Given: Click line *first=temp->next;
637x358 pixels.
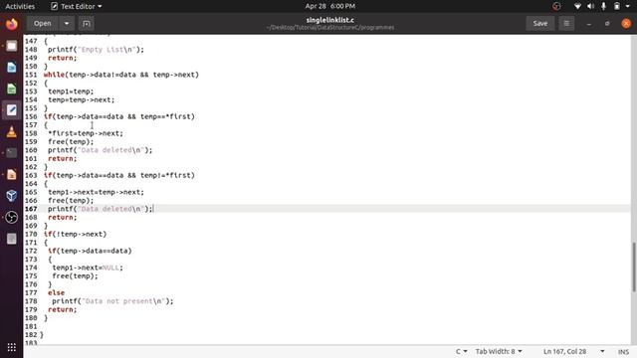Looking at the screenshot, I should tap(86, 133).
